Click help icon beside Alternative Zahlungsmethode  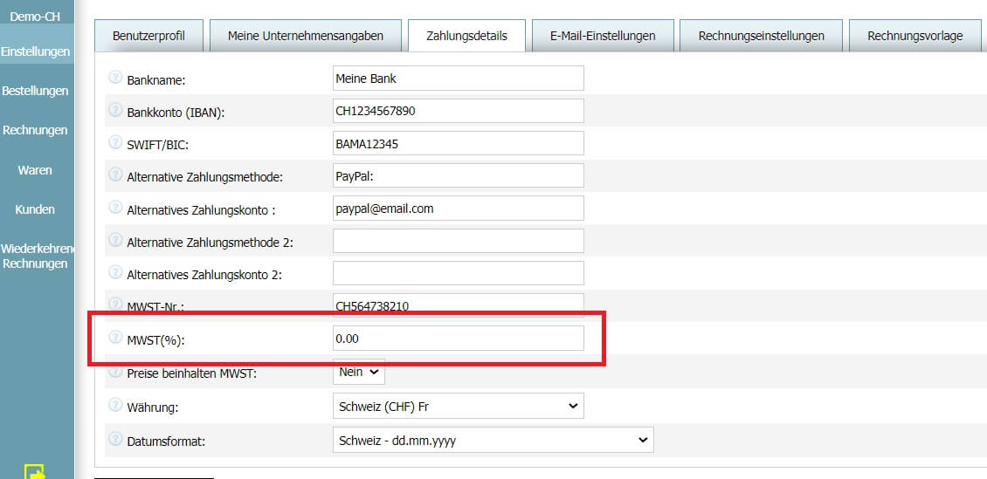(115, 174)
